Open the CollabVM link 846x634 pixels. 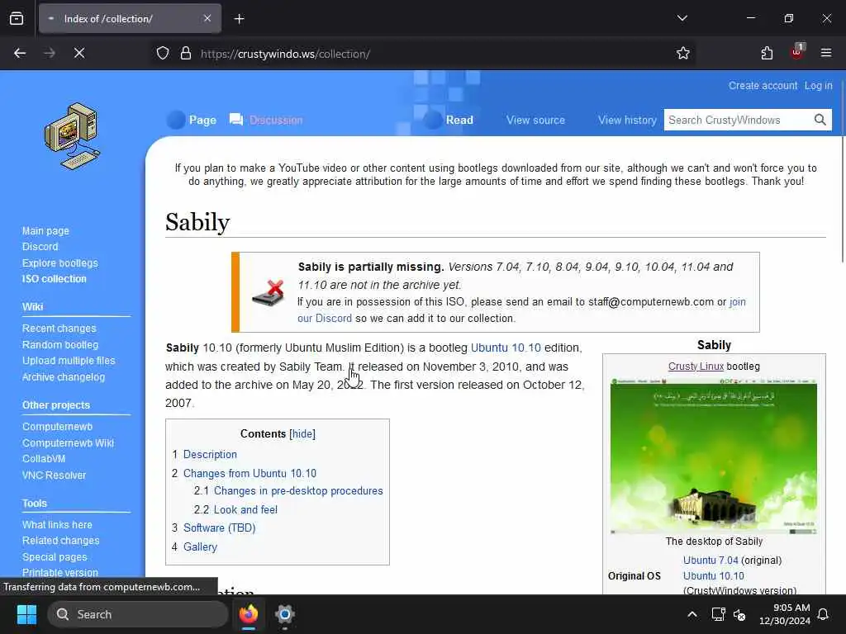coord(44,459)
